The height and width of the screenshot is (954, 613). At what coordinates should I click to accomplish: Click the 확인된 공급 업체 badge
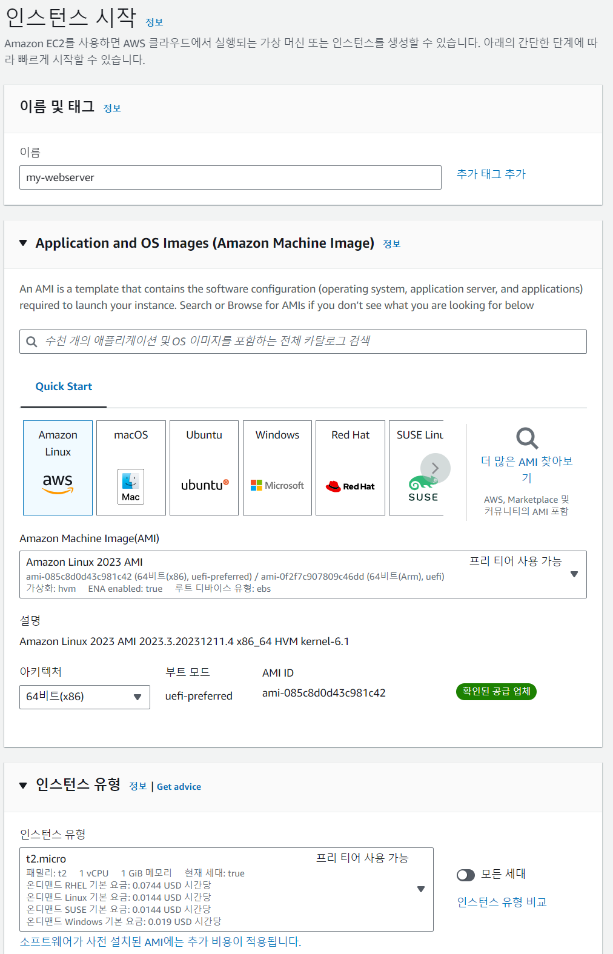496,692
